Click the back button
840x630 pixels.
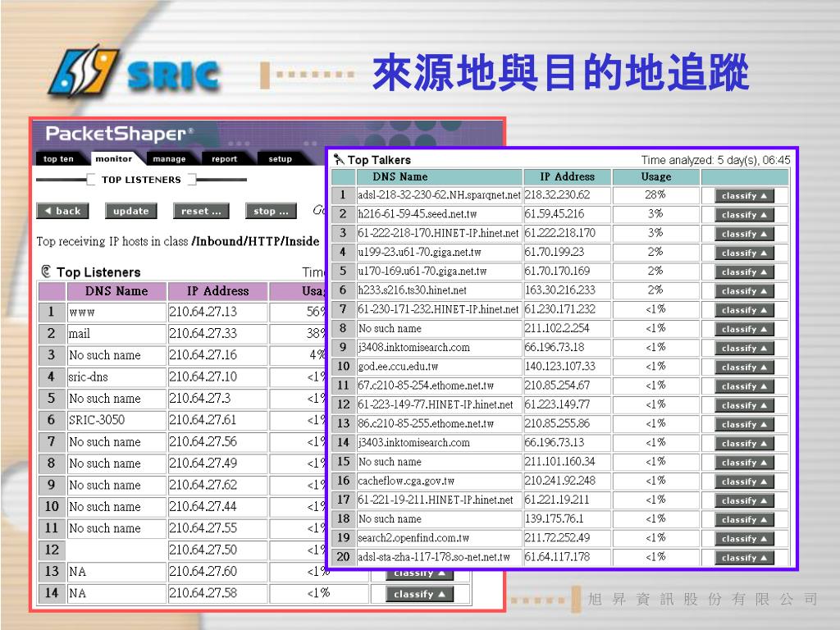pyautogui.click(x=62, y=211)
